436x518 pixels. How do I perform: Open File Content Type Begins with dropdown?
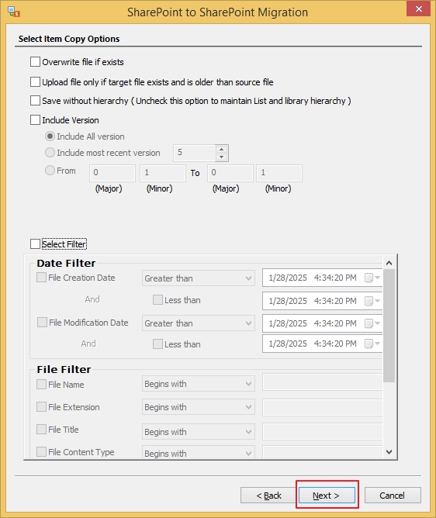(x=199, y=452)
